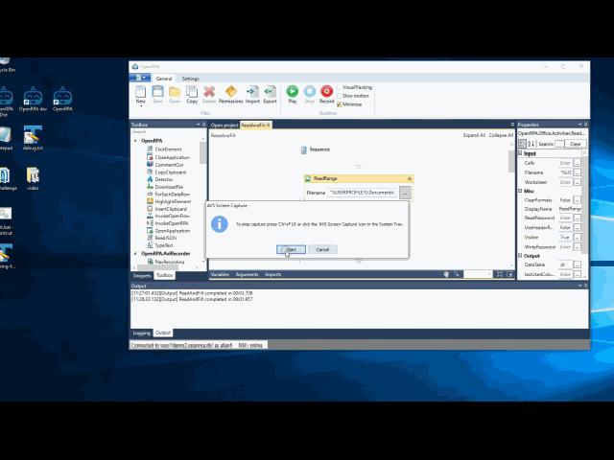This screenshot has height=460, width=614.
Task: Click the Save icon in ribbon
Action: coord(157,92)
